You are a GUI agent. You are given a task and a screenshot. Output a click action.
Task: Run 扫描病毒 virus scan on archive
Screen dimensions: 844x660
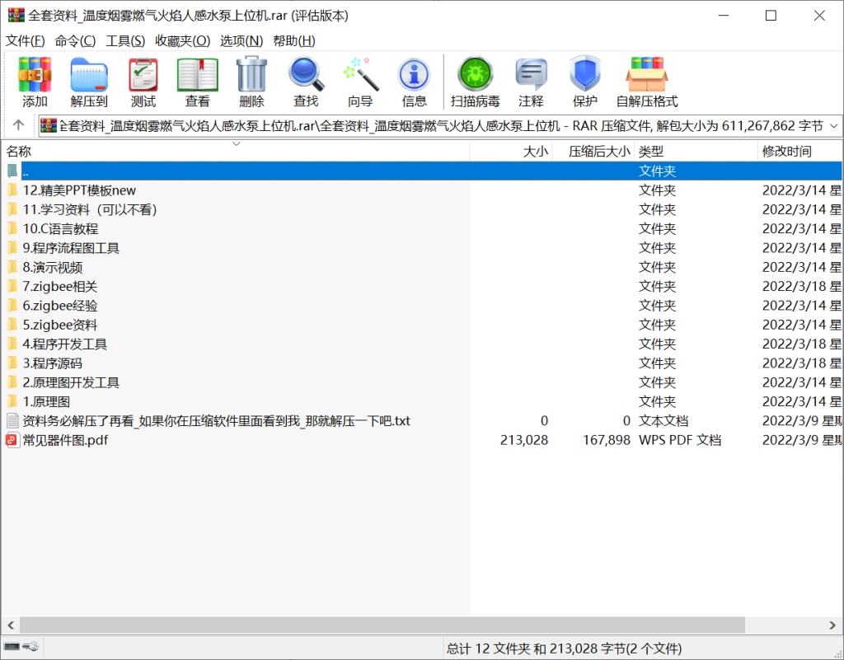tap(475, 78)
